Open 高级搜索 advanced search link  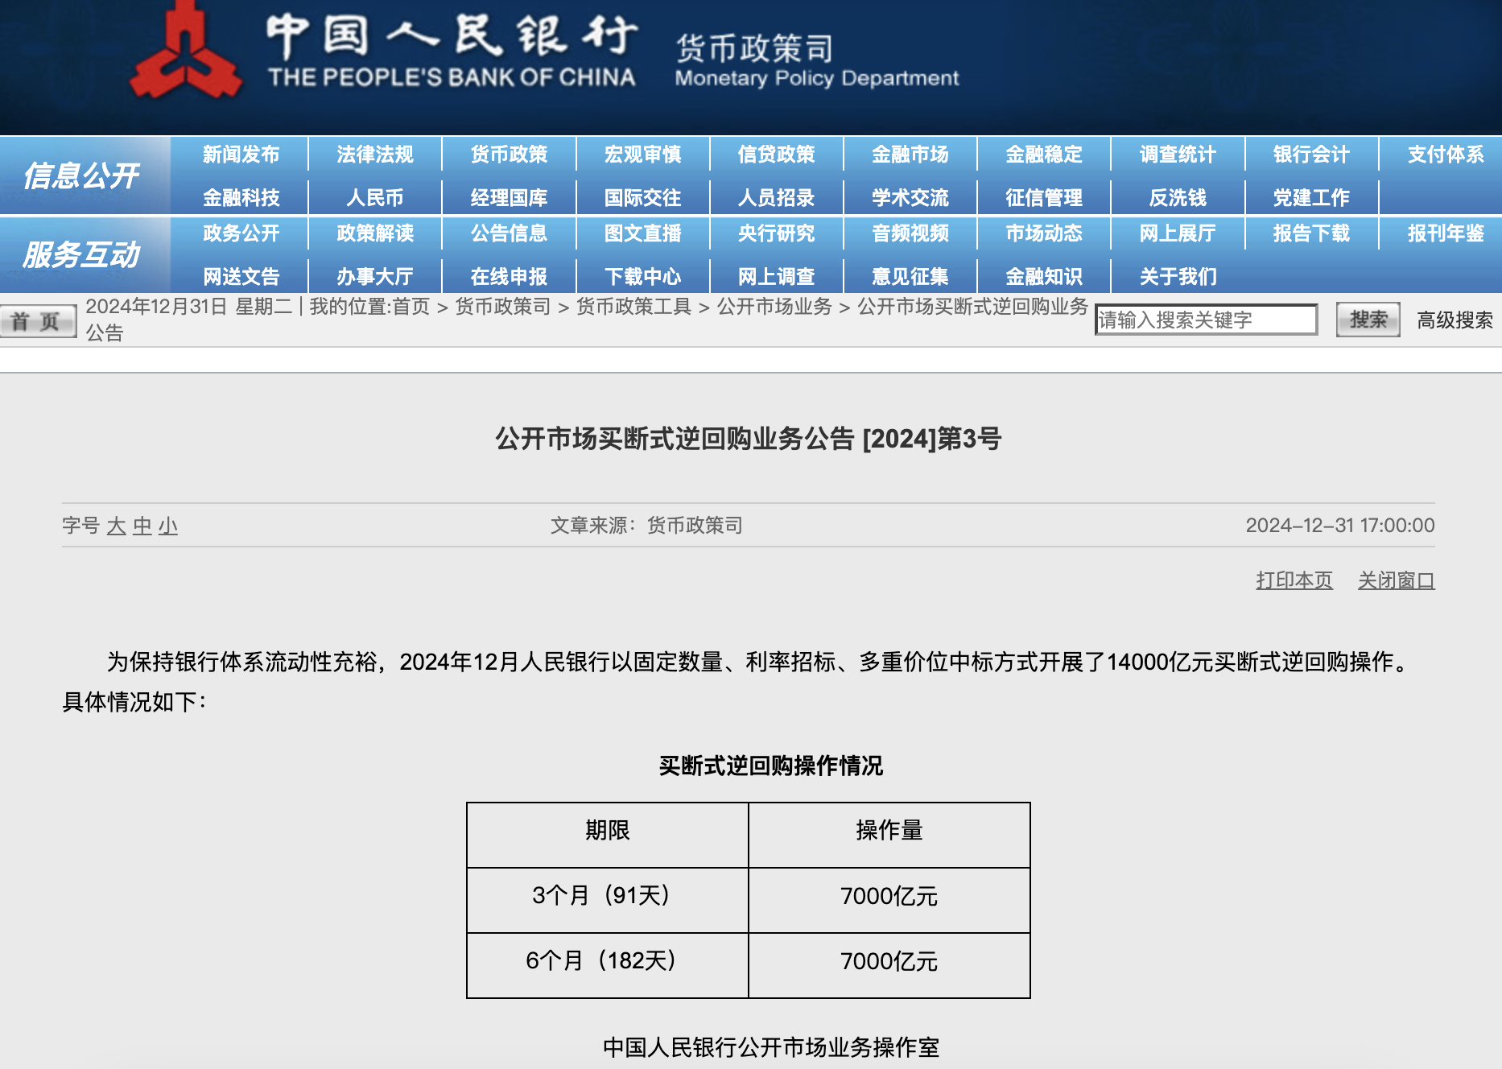[1455, 320]
